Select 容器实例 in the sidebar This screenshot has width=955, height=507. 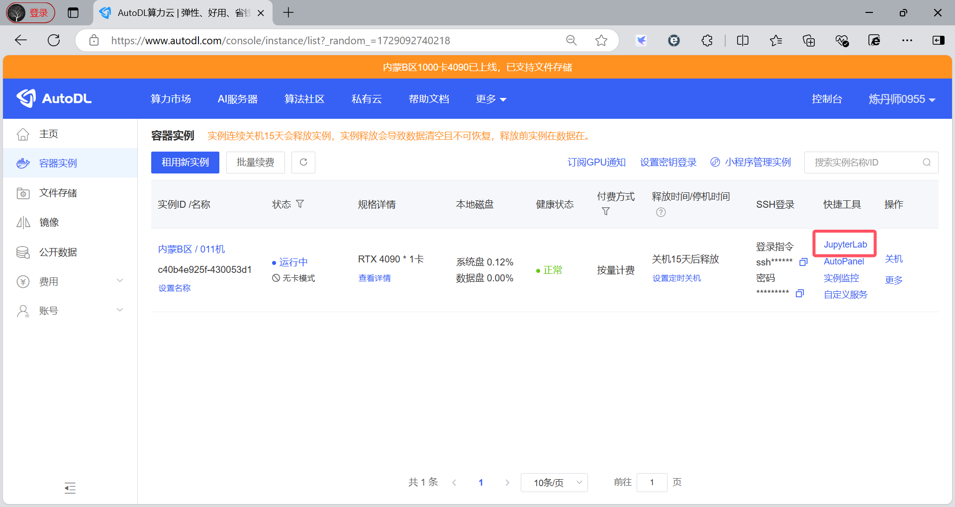(x=70, y=163)
